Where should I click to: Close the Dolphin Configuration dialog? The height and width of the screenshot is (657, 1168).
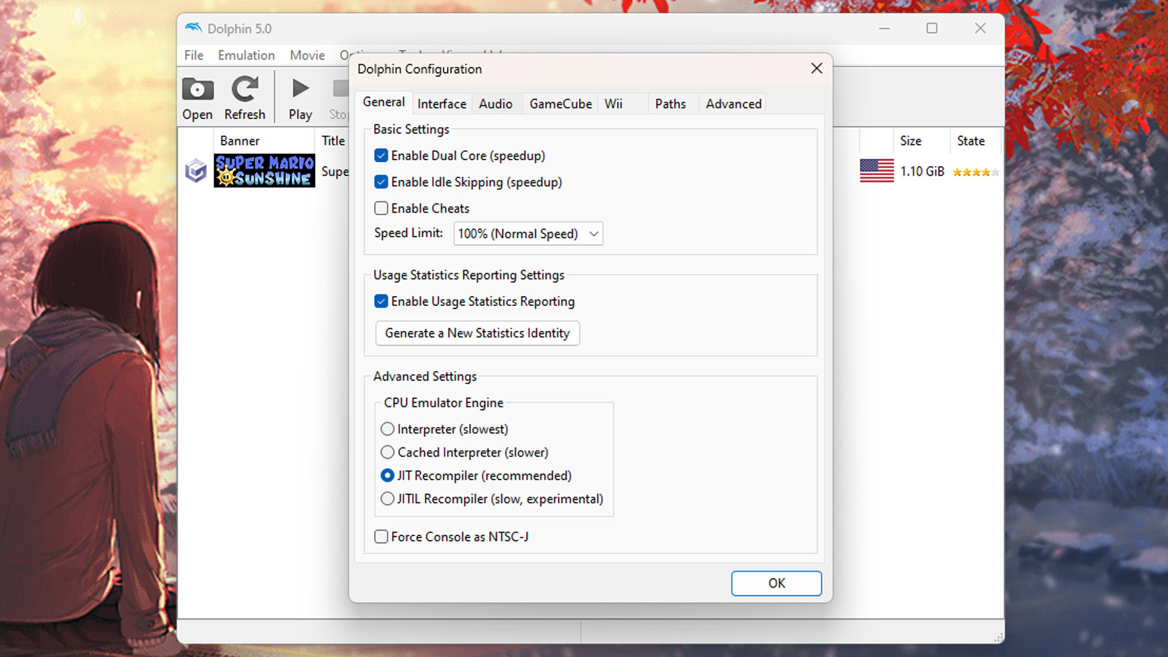point(816,69)
